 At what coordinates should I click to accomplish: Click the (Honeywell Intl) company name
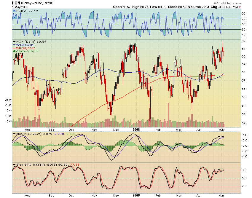coord(32,3)
